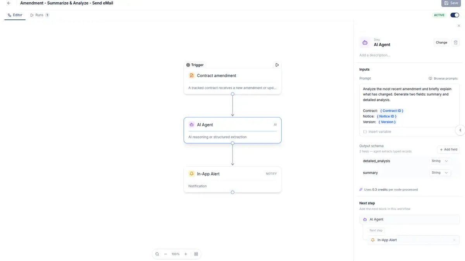Click the In-App Alert next step entry
Image resolution: width=465 pixels, height=261 pixels.
[413, 240]
